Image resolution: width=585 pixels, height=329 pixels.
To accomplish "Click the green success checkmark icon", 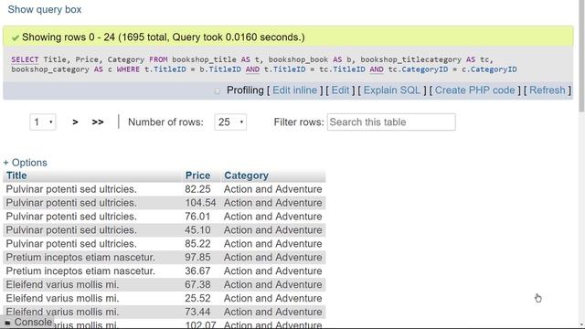I will coord(15,37).
